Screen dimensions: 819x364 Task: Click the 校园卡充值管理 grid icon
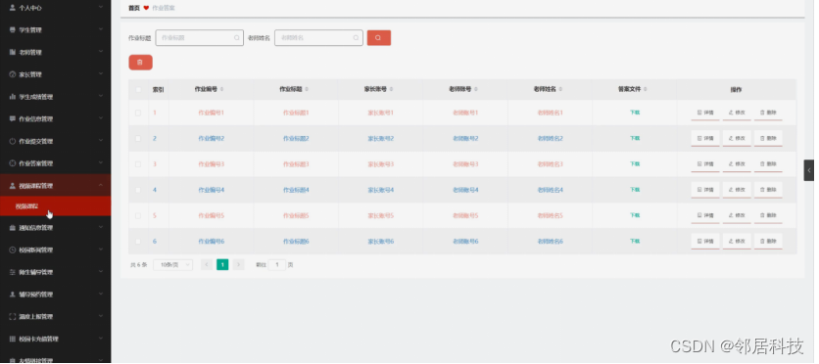click(13, 339)
